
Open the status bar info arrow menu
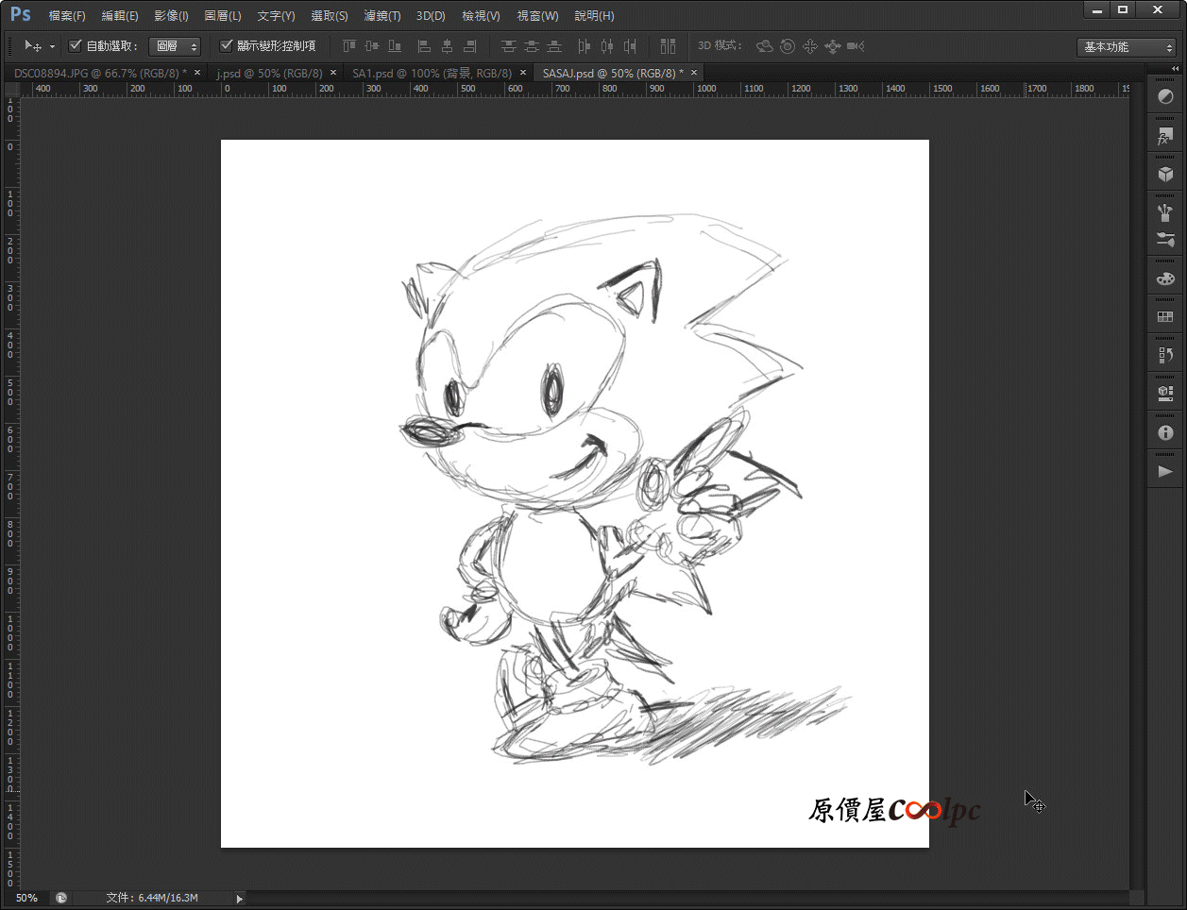(x=240, y=899)
